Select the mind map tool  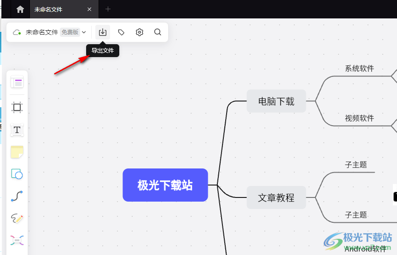pyautogui.click(x=17, y=240)
